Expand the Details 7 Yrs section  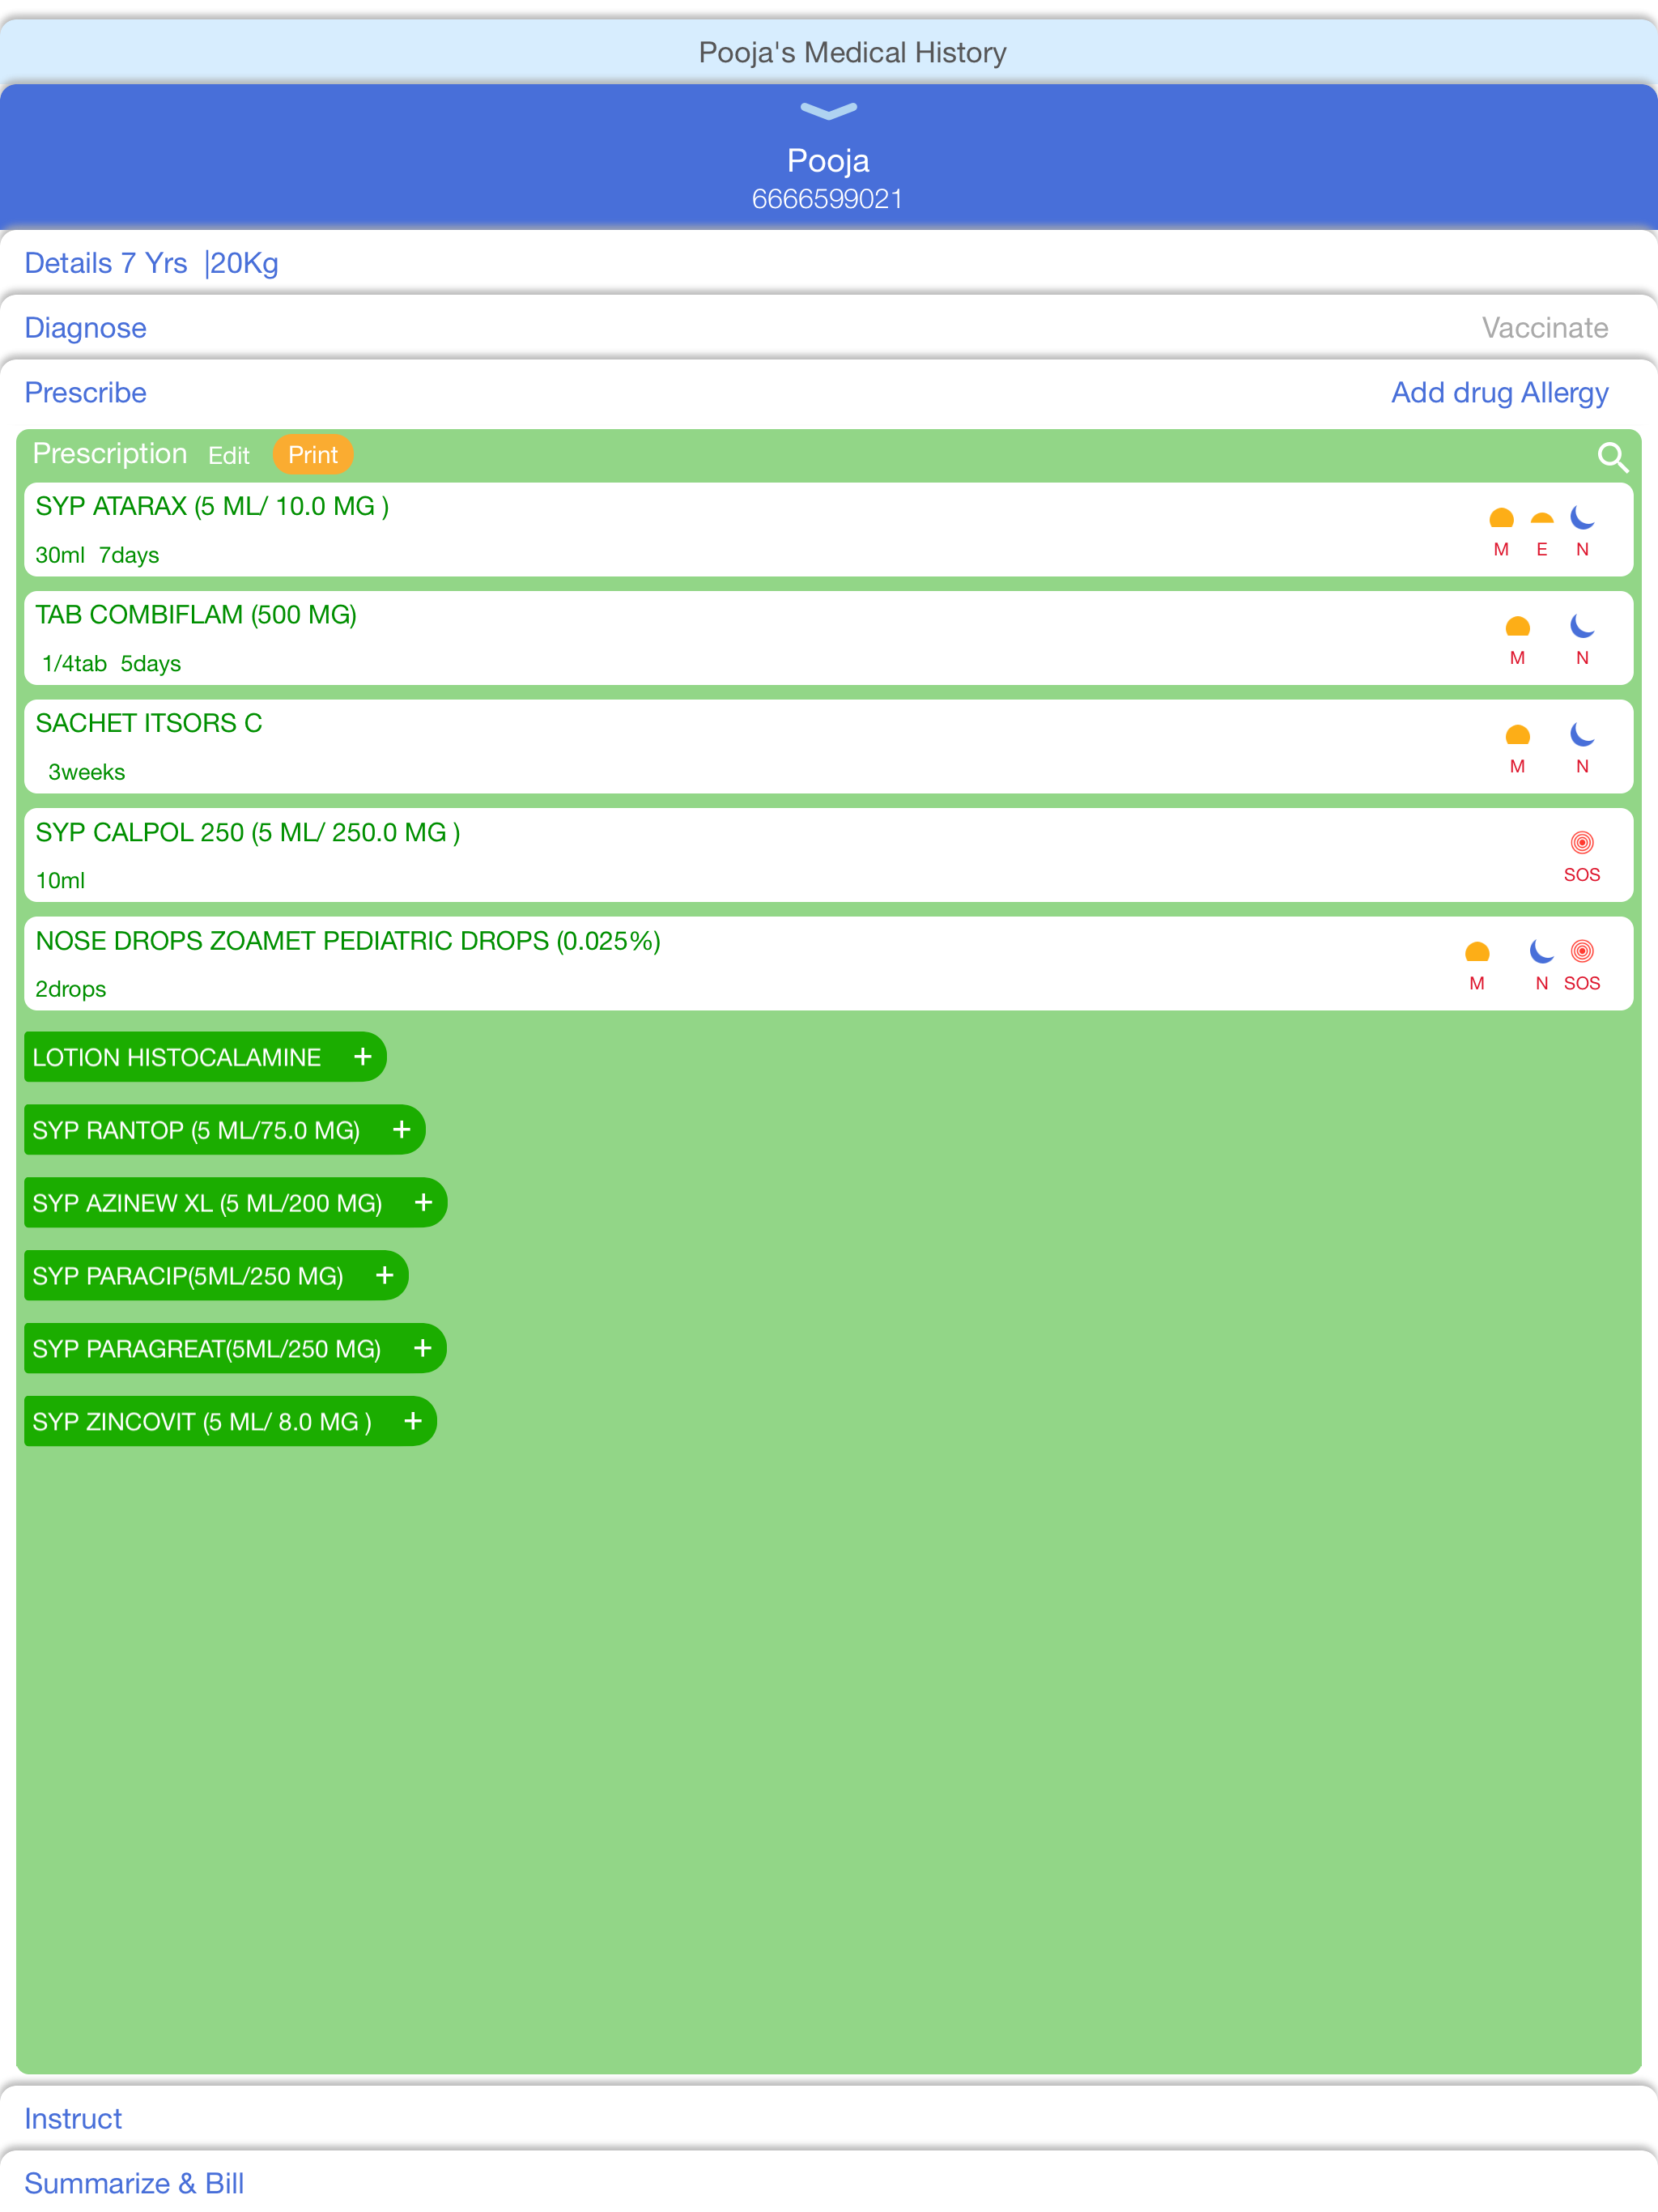click(x=829, y=263)
